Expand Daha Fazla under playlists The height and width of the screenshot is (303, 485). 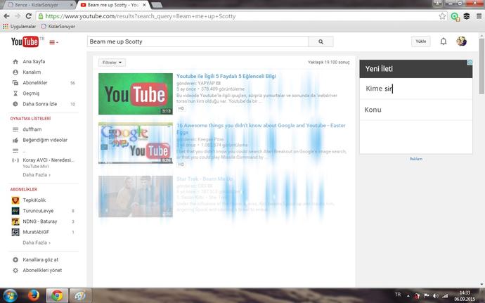coord(37,175)
